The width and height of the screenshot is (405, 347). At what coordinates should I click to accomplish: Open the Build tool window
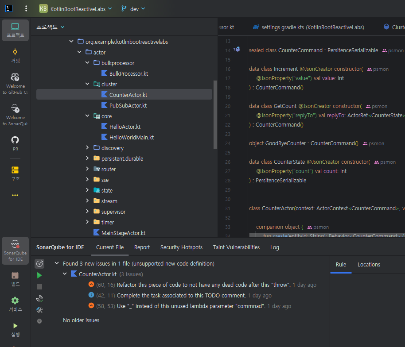tap(15, 279)
